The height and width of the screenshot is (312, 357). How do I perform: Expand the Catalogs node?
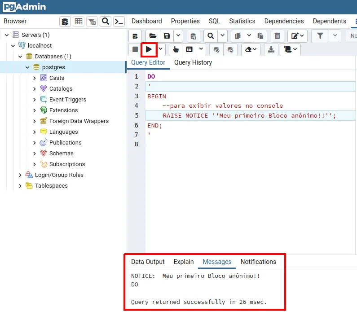click(x=35, y=89)
